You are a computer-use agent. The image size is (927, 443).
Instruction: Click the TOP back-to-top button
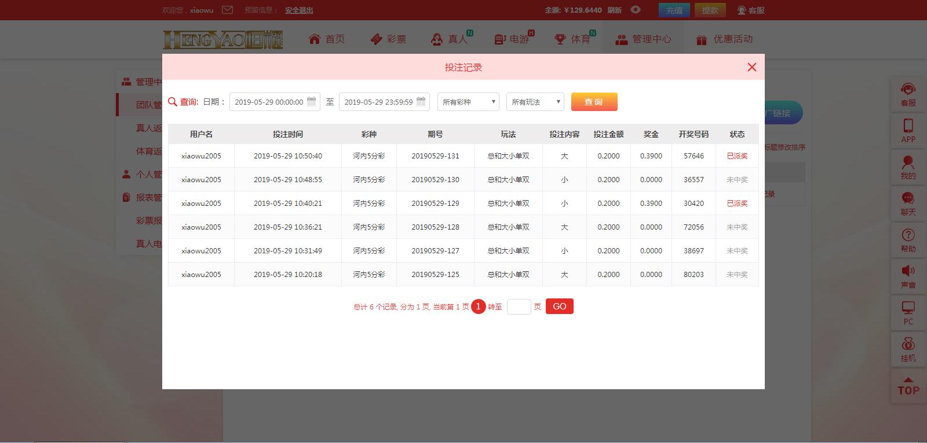click(908, 386)
